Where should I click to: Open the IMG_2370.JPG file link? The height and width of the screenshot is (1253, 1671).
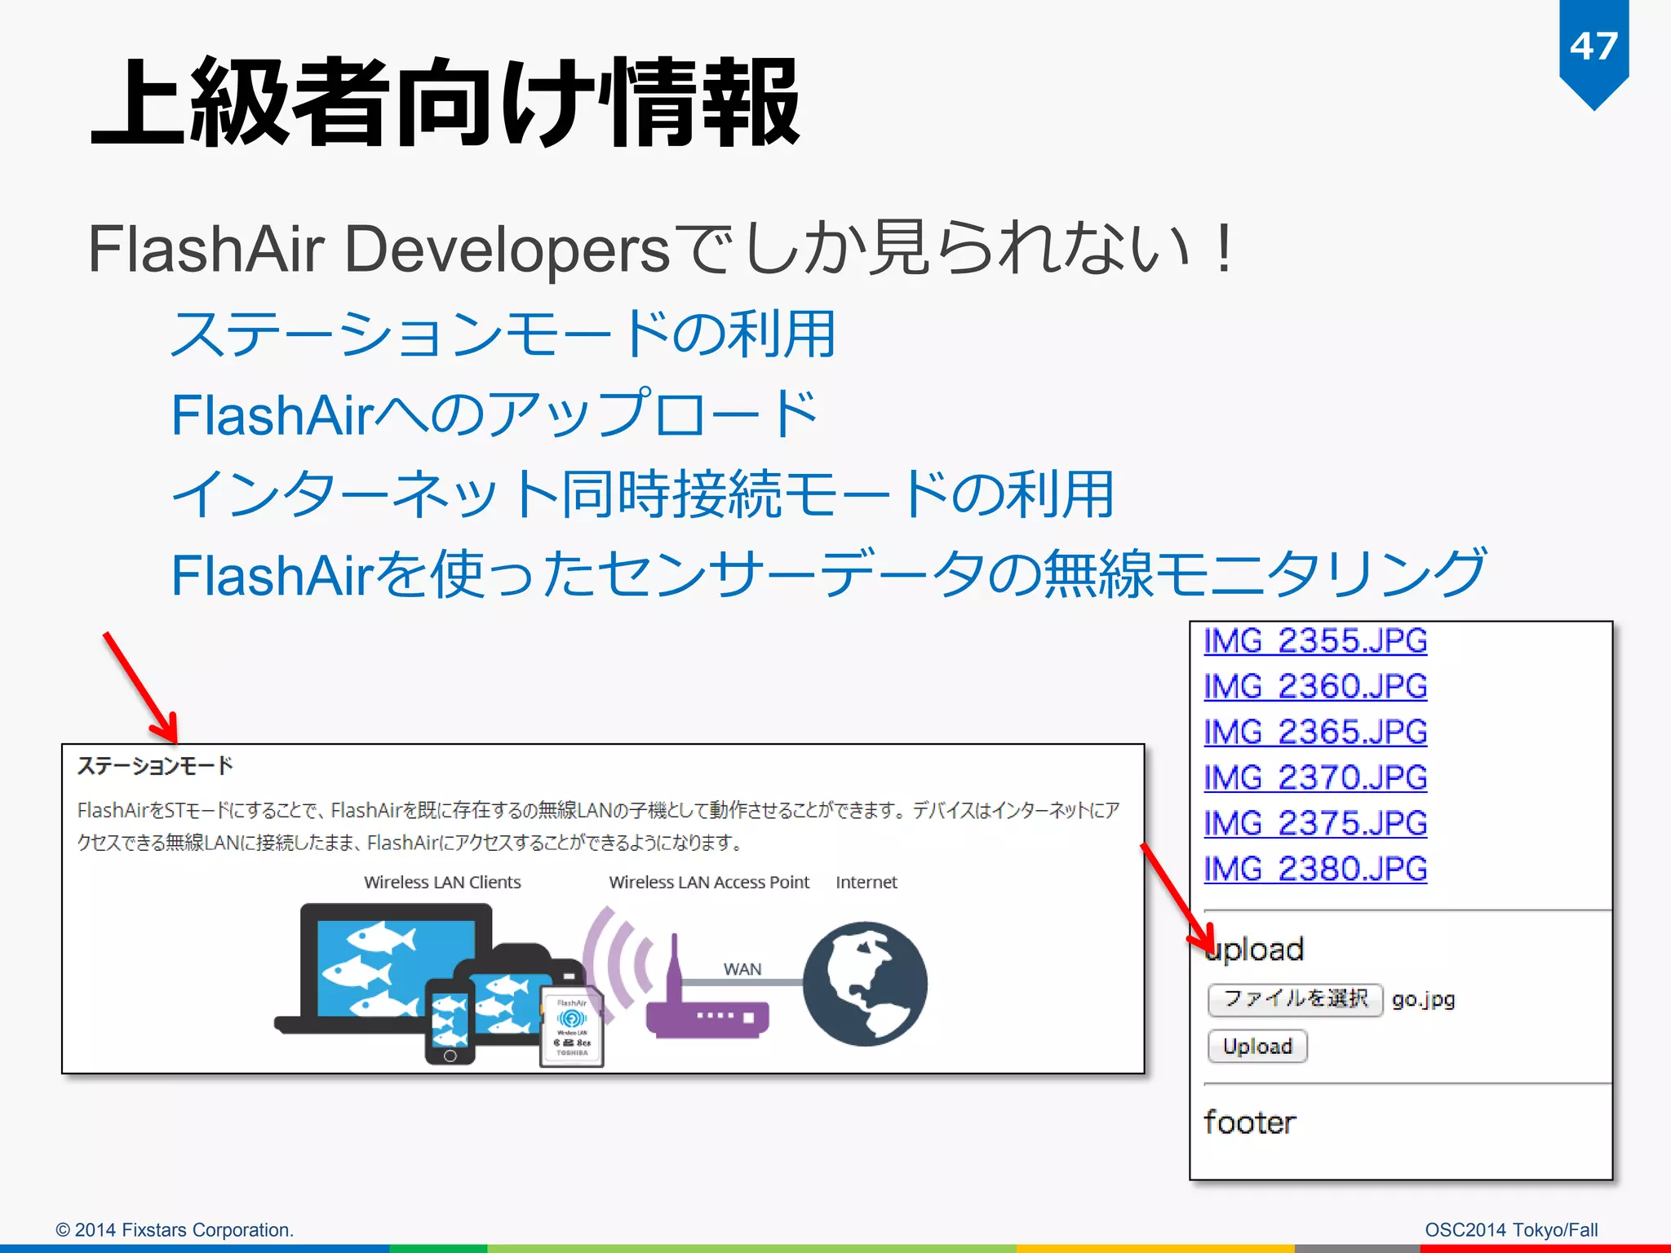coord(1315,777)
